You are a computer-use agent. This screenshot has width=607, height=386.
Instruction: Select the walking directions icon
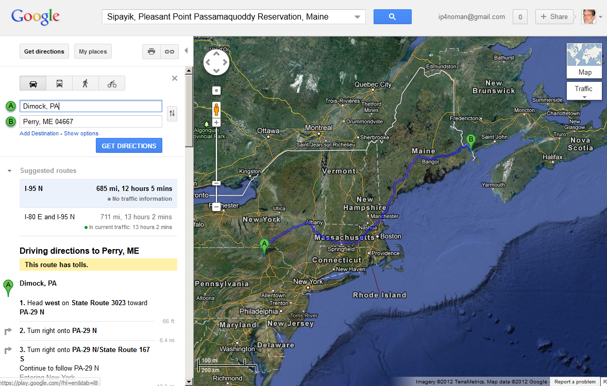tap(86, 83)
